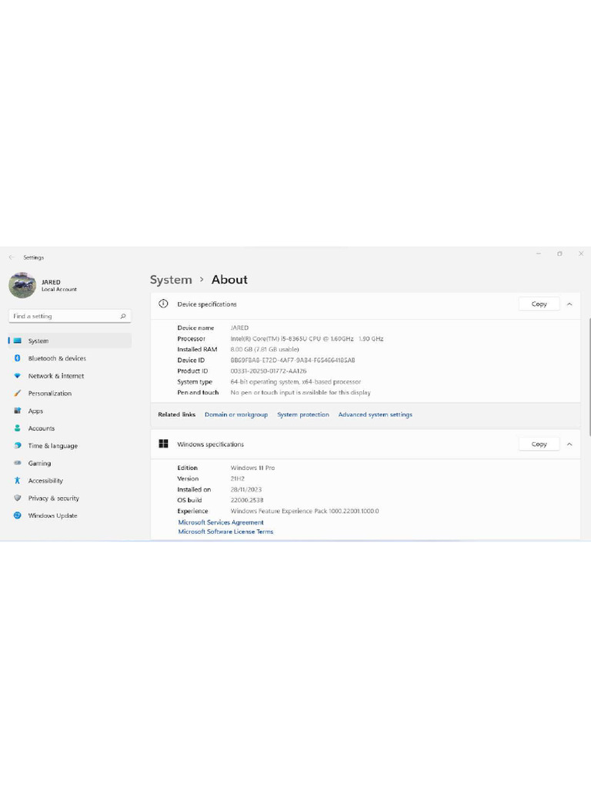Open the JARED user profile picture

[22, 285]
